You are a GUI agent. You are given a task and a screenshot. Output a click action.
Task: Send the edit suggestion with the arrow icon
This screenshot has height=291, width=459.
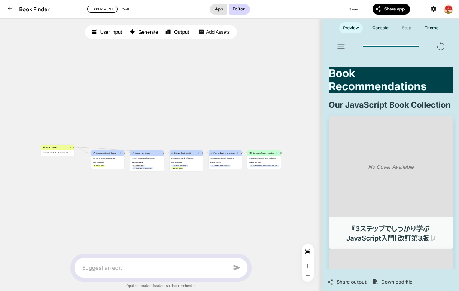pyautogui.click(x=237, y=268)
